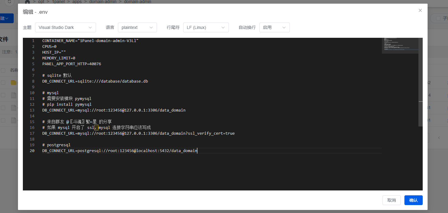Toggle the checkbox in the top-right corner

438,18
